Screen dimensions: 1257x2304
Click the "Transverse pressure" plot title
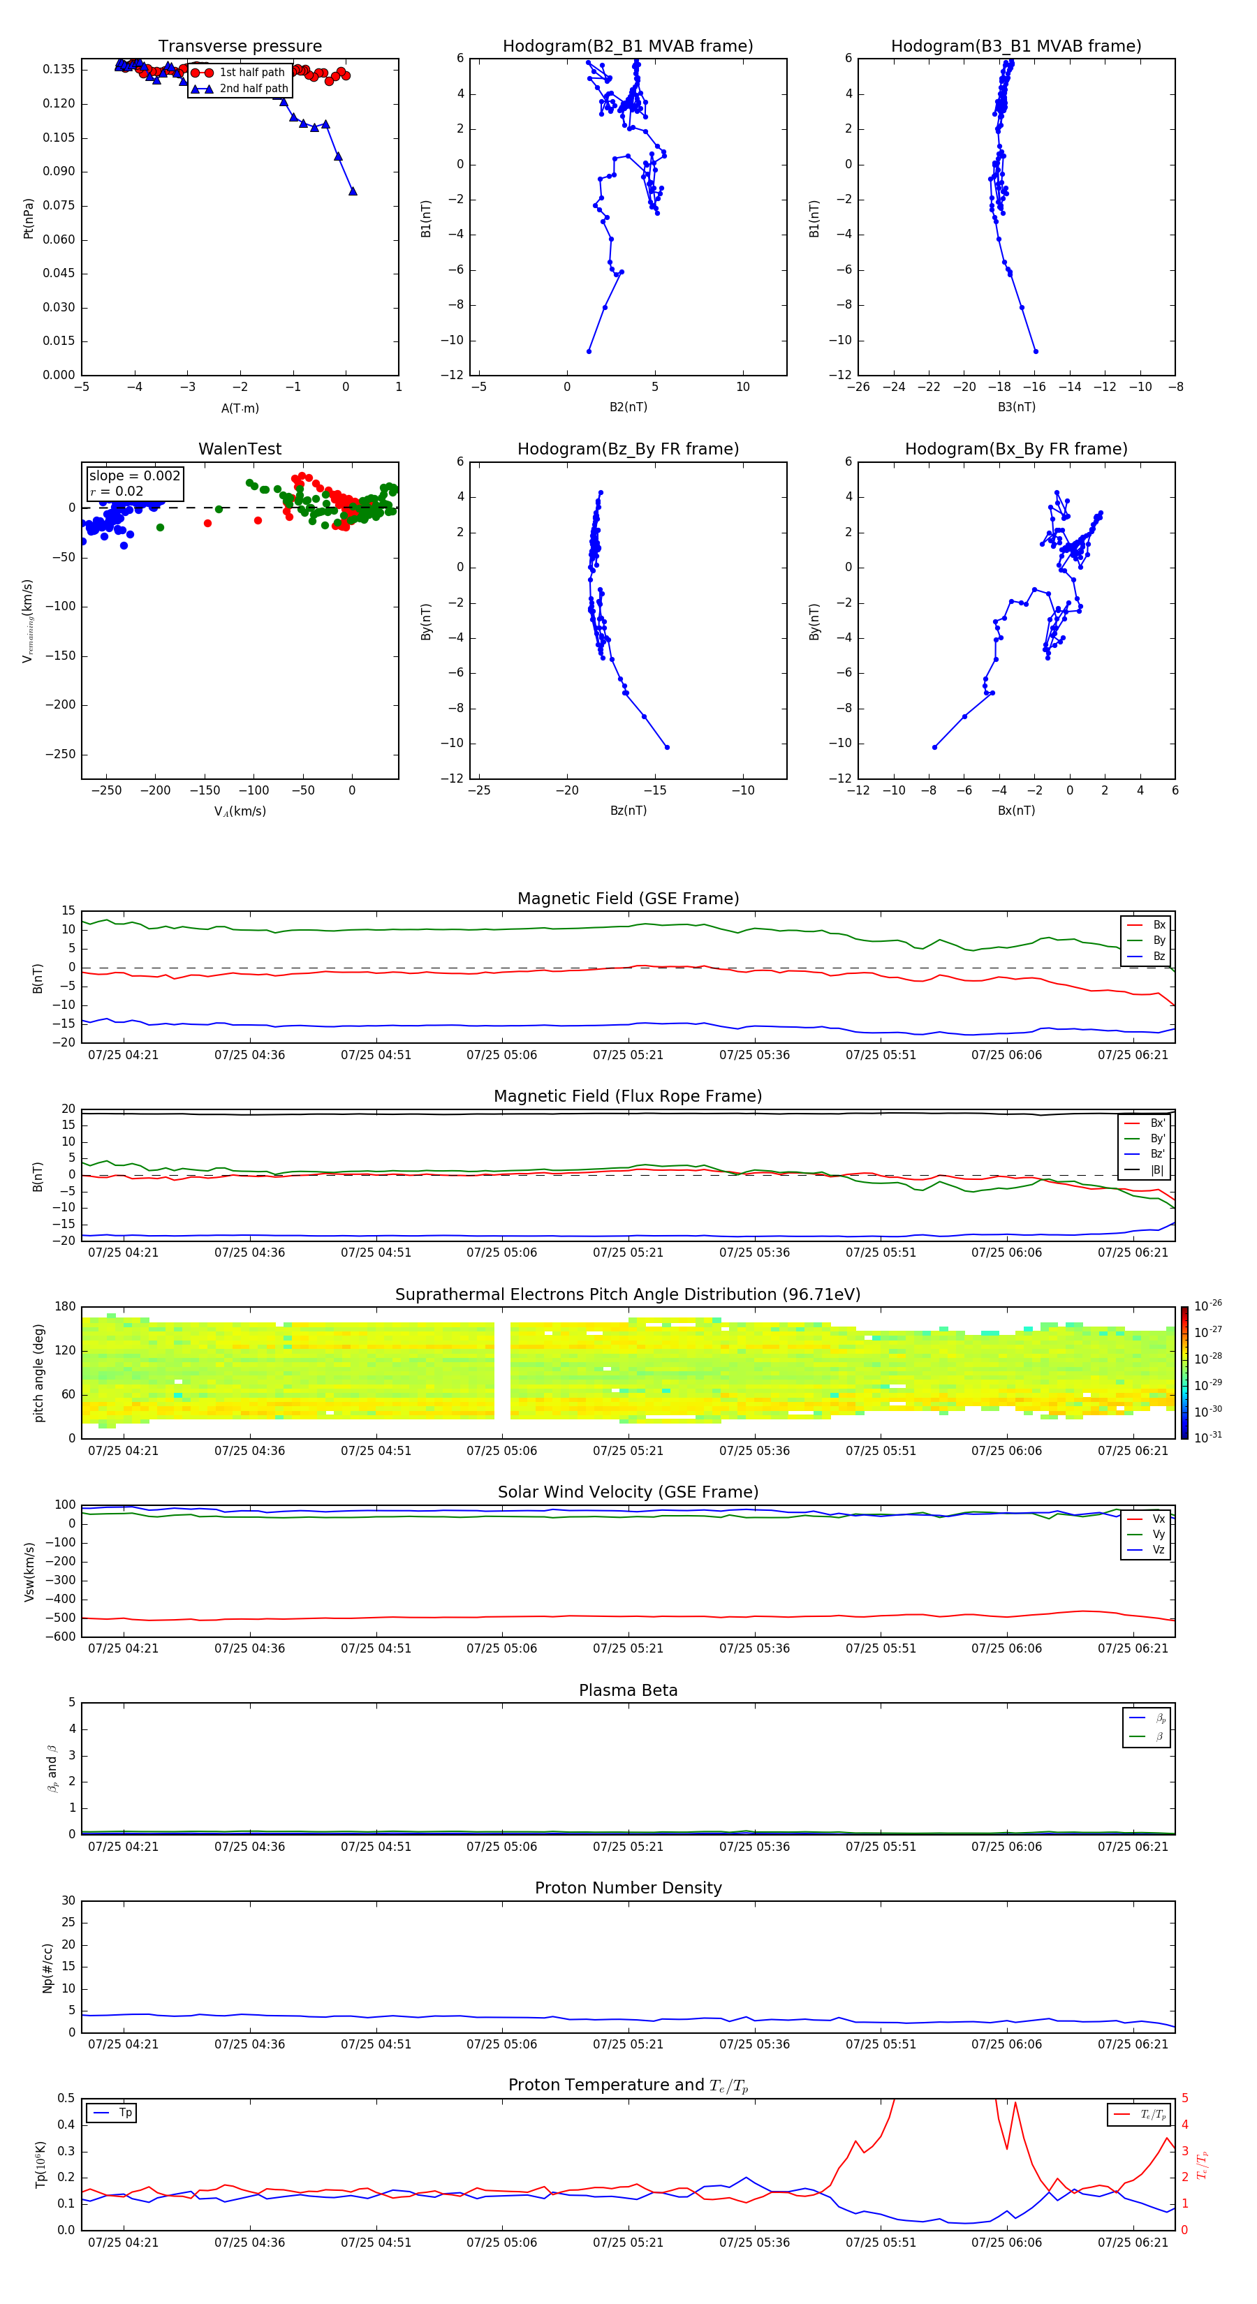240,47
